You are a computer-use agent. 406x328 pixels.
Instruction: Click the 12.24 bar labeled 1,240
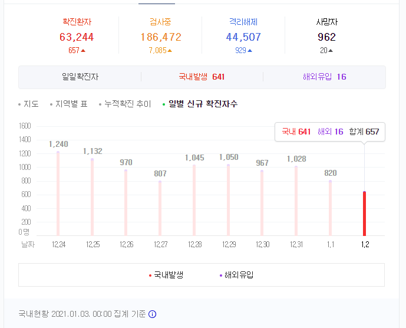[58, 193]
